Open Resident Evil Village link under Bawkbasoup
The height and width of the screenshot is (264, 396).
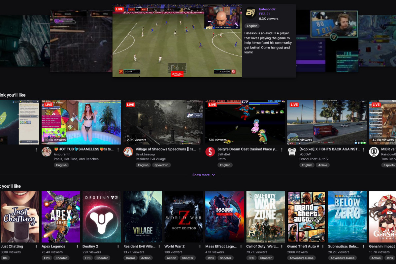[x=151, y=159]
